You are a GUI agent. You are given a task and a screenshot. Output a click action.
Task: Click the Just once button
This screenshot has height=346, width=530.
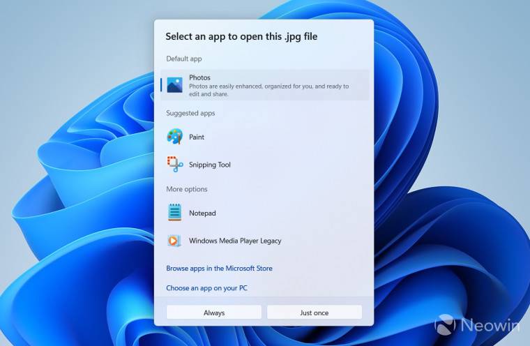315,313
